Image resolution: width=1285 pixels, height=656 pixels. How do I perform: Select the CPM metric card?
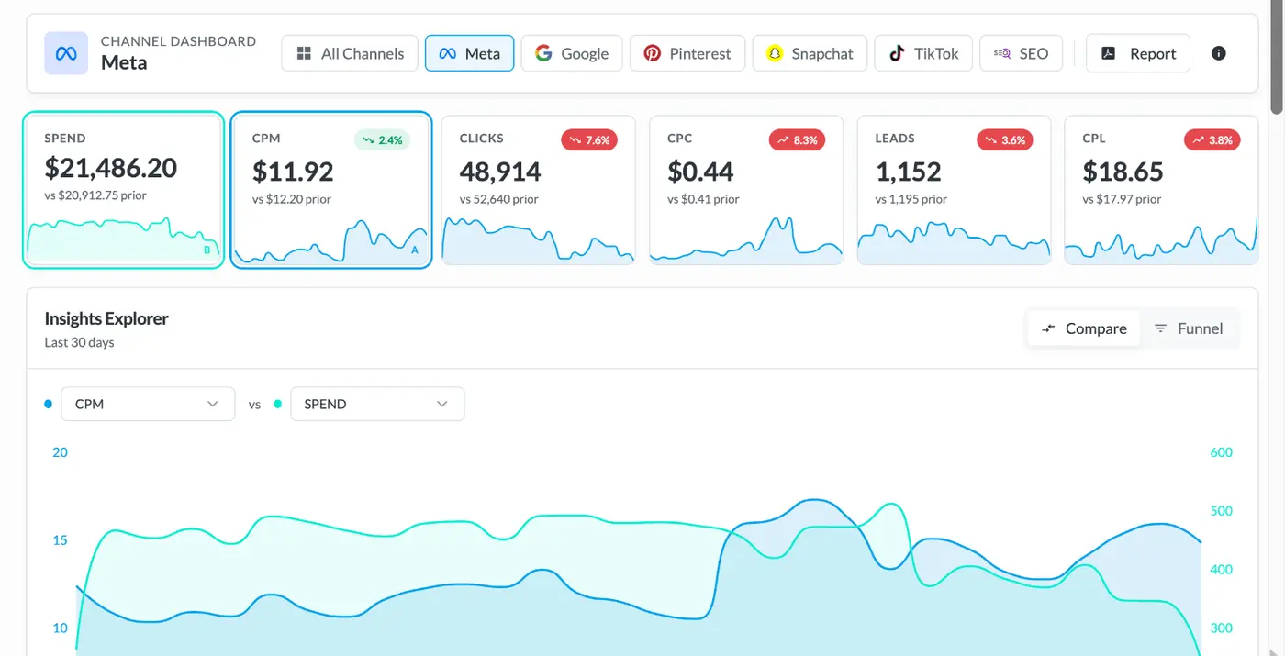coord(331,190)
